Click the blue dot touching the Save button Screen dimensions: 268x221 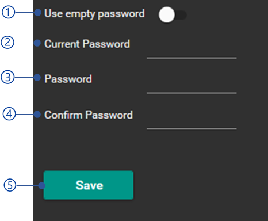[x=41, y=186]
